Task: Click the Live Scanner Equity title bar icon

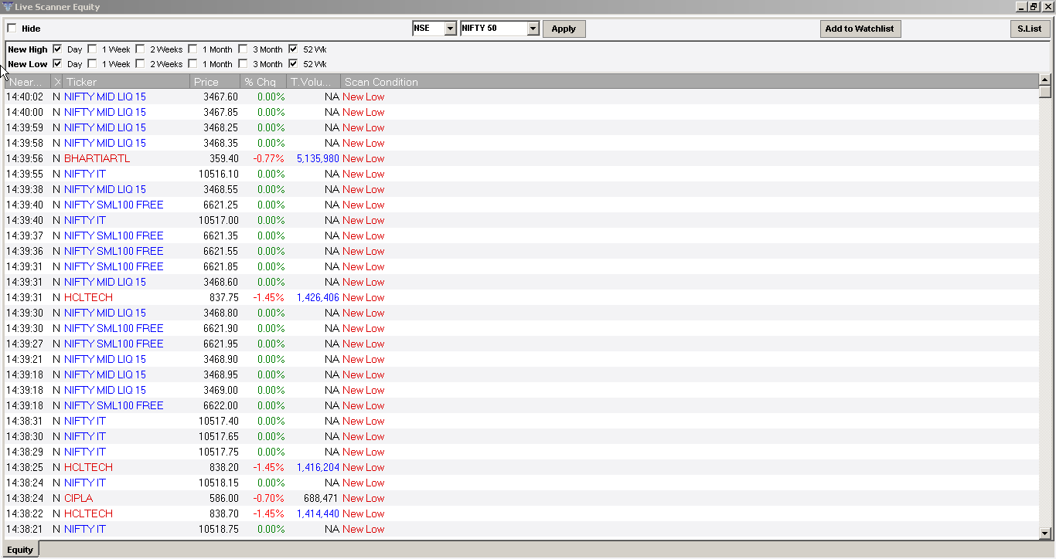Action: [8, 6]
